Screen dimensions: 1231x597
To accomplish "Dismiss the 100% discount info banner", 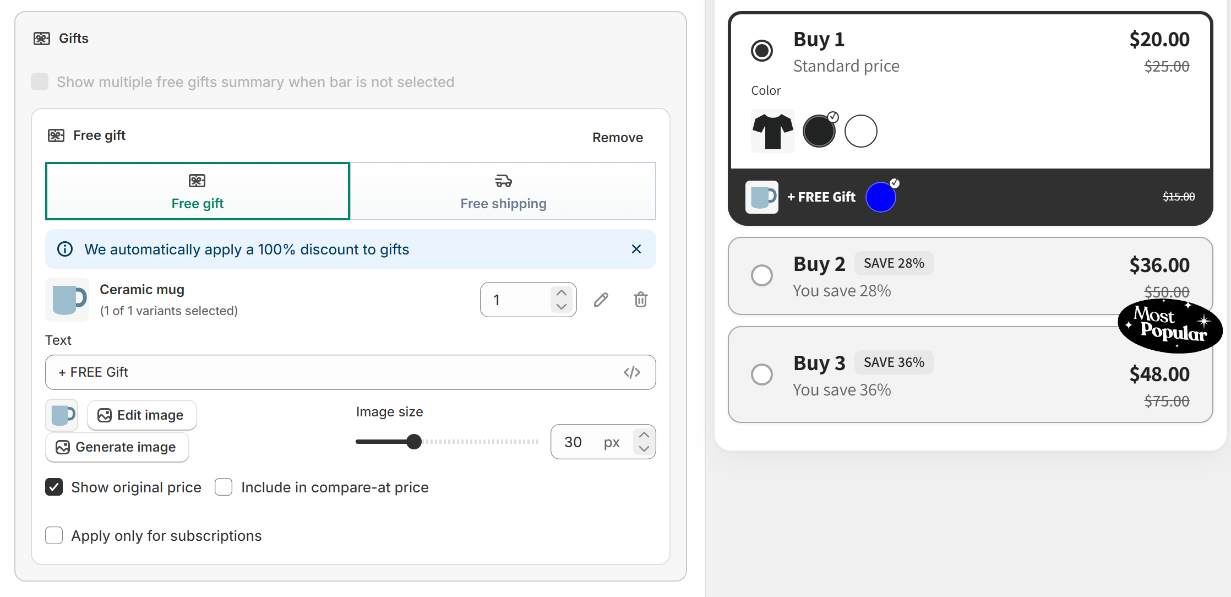I will point(636,249).
